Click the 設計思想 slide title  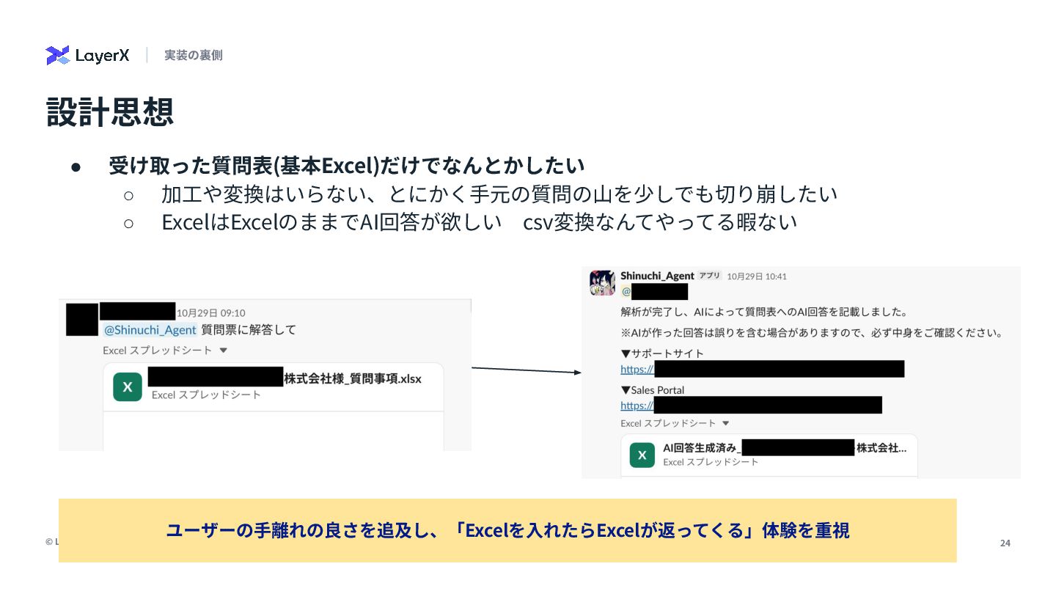coord(110,111)
